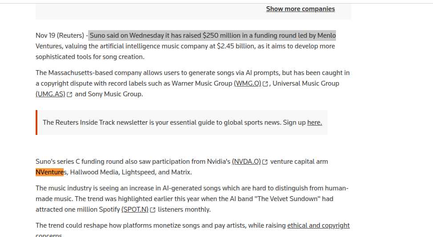Click the orange-highlighted NVenture word

pos(50,172)
